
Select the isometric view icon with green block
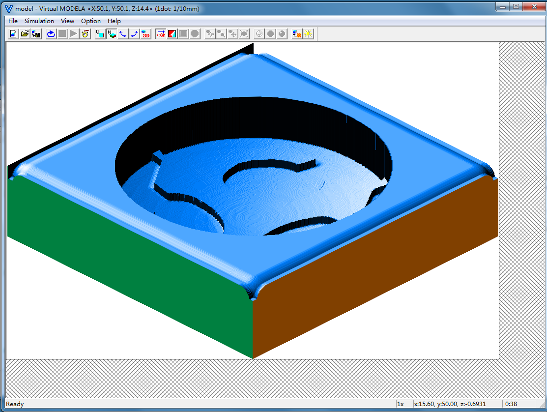tap(112, 34)
